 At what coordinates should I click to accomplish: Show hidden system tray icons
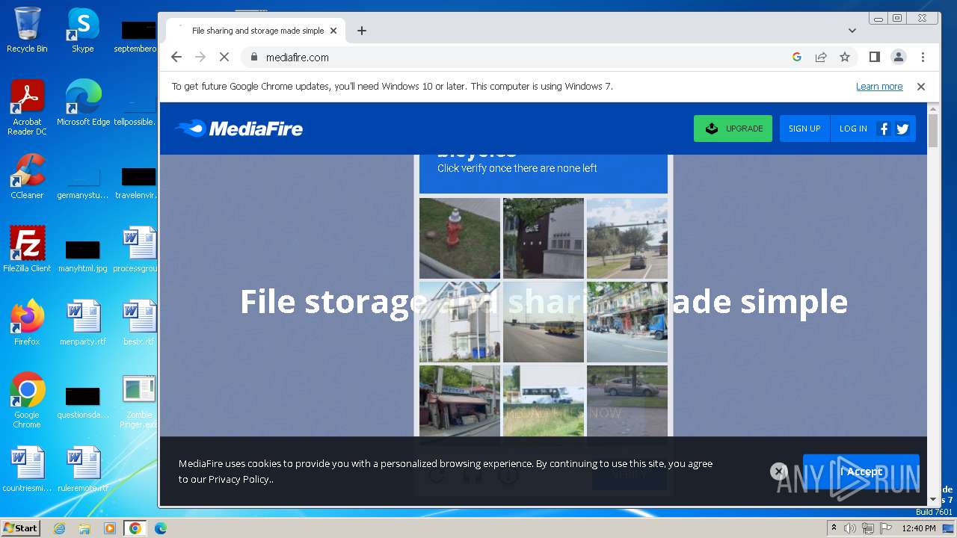[x=834, y=528]
